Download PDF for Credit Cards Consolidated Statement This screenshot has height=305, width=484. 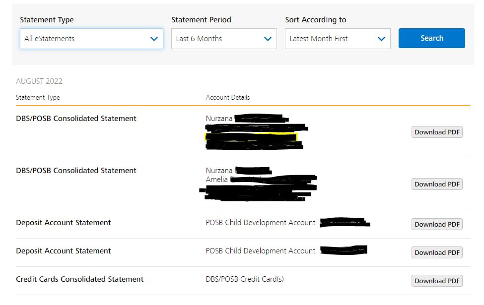(437, 281)
